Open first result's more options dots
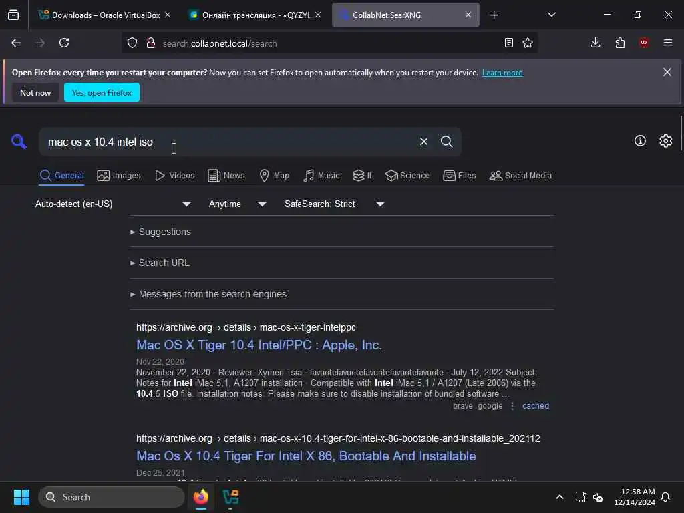This screenshot has height=513, width=684. [512, 406]
